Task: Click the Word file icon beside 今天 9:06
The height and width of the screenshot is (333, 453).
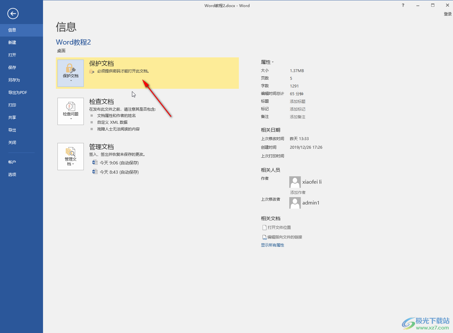Action: click(x=95, y=162)
